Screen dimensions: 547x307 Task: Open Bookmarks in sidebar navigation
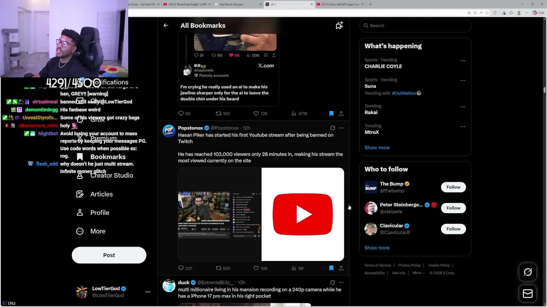coord(102,157)
